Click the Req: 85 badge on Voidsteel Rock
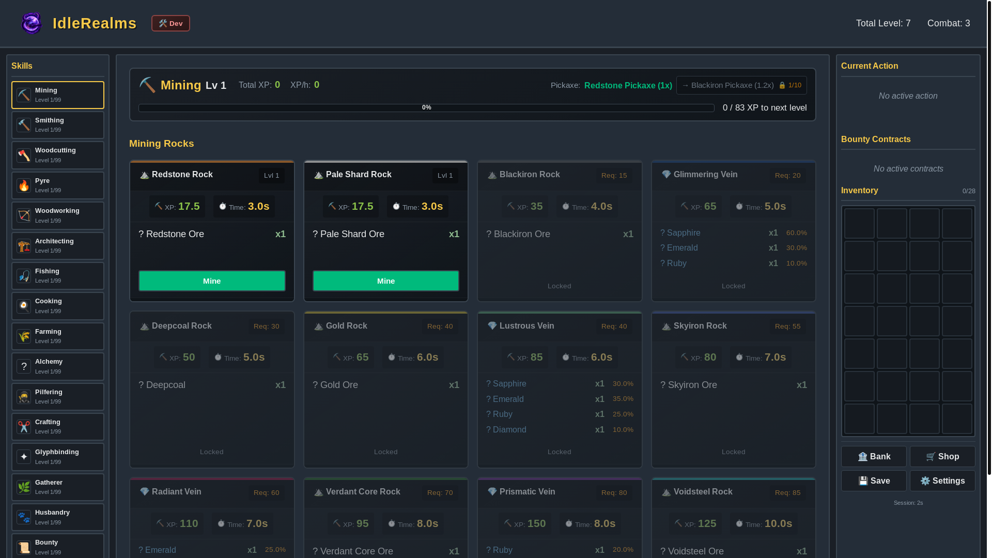992x558 pixels. click(787, 493)
